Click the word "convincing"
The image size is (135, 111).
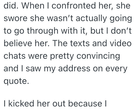[98, 57]
